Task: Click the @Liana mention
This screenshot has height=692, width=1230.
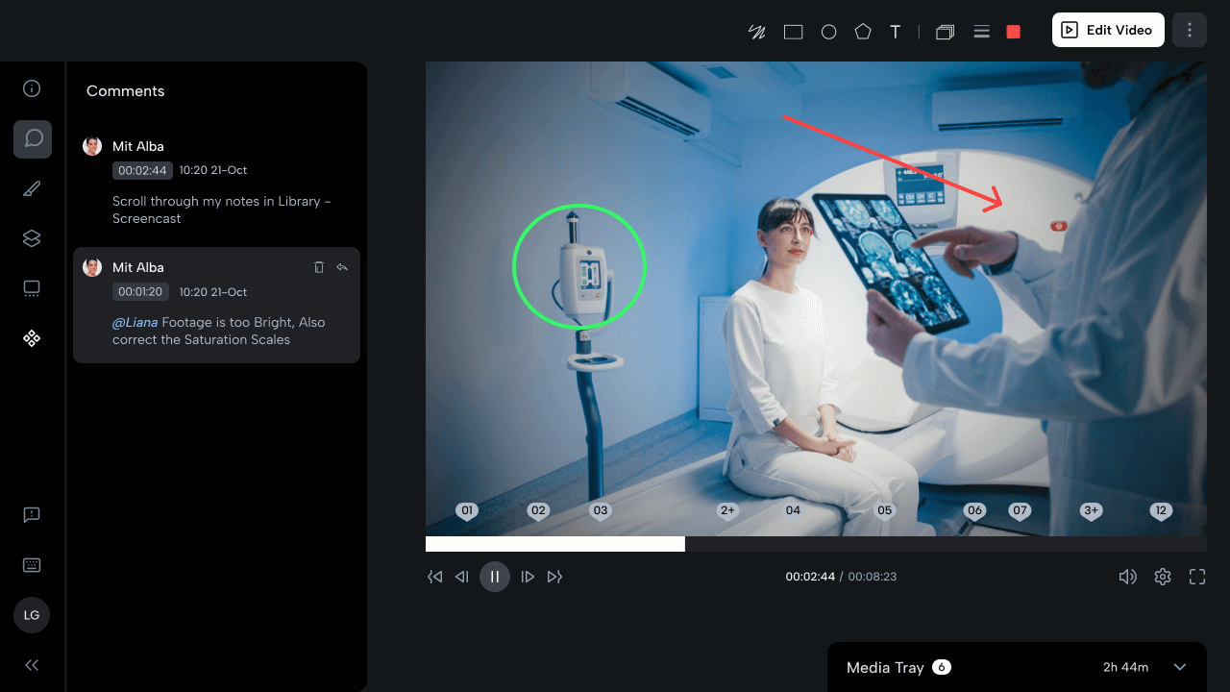Action: pyautogui.click(x=135, y=322)
